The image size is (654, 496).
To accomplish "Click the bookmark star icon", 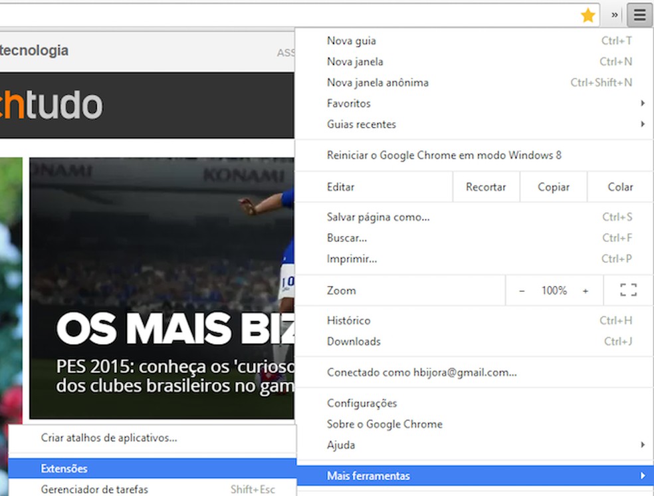I will [x=588, y=15].
